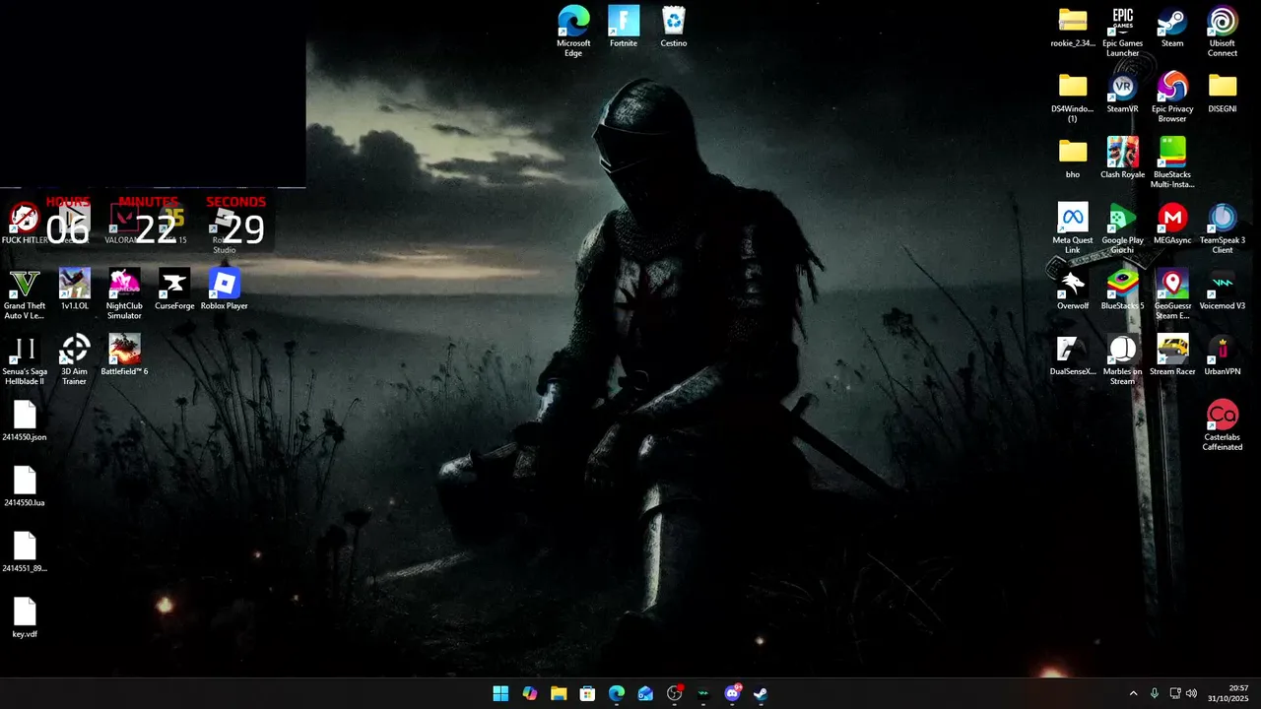Open the bho folder
Viewport: 1261px width, 709px height.
1073,159
